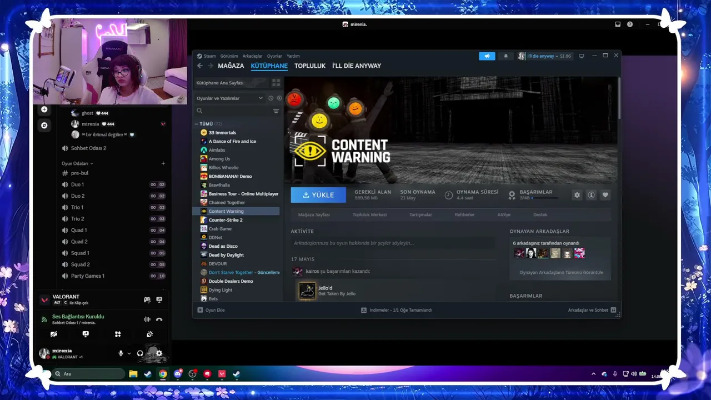Screen dimensions: 711x400
Task: Sort library by recent activity clock icon
Action: coord(271,98)
